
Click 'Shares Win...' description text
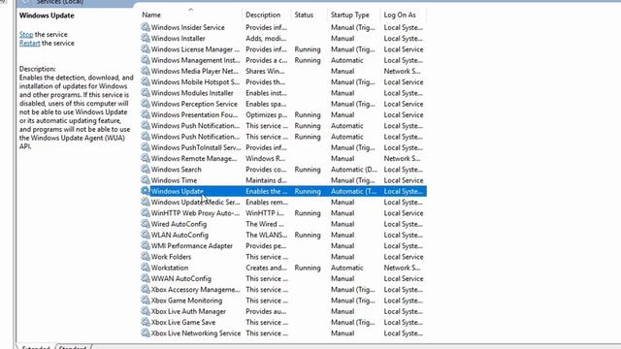(x=265, y=71)
